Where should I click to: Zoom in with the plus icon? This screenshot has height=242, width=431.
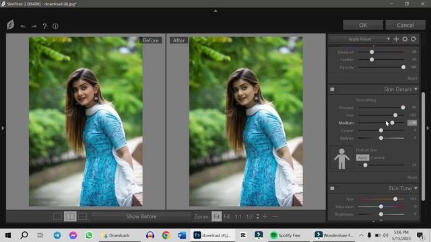[265, 216]
